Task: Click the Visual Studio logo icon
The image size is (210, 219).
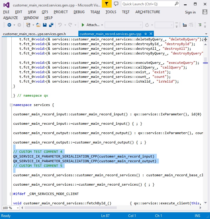Action: [x=6, y=5]
